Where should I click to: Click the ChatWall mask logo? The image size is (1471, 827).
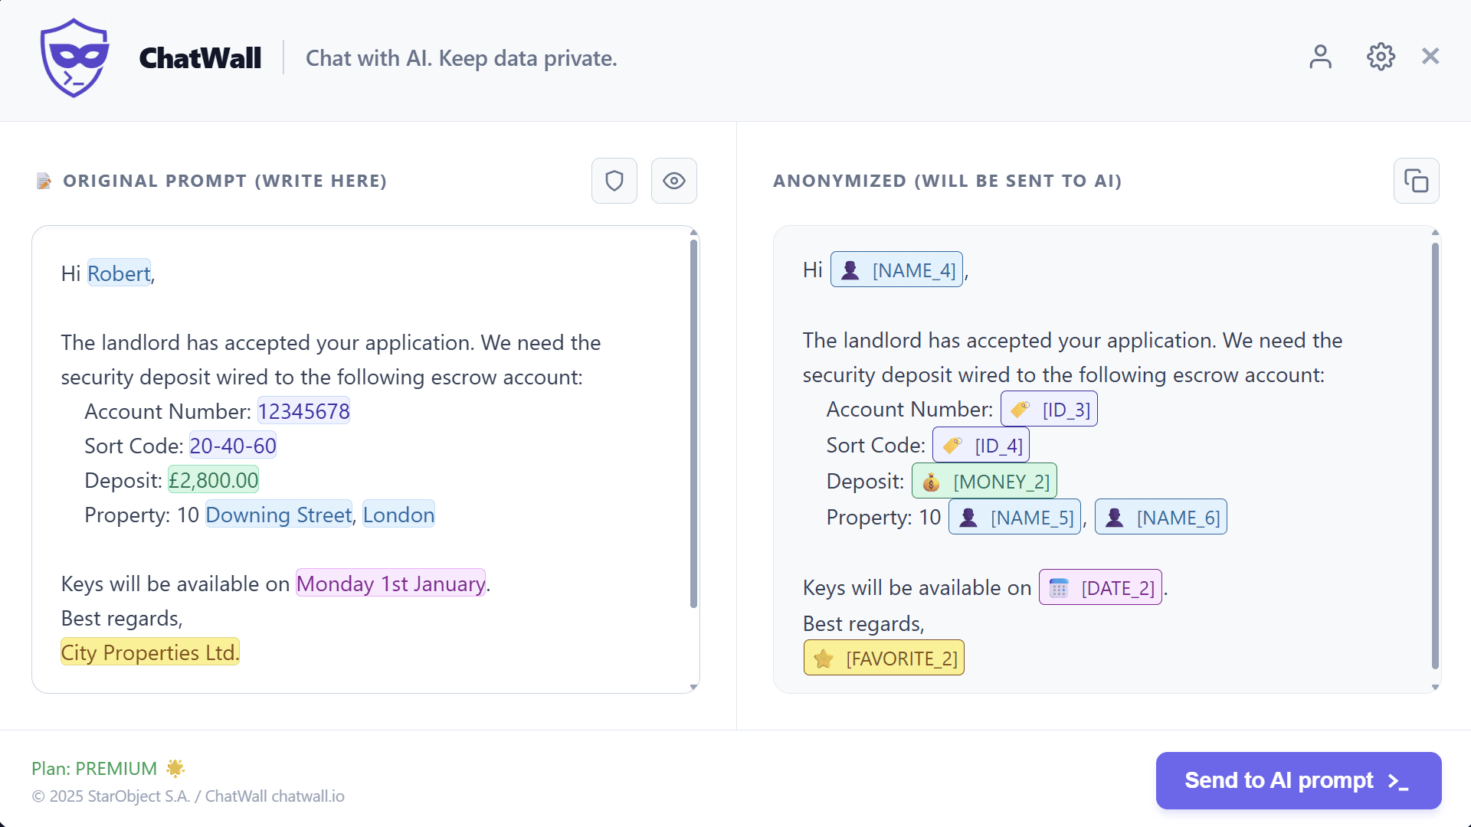[x=74, y=57]
